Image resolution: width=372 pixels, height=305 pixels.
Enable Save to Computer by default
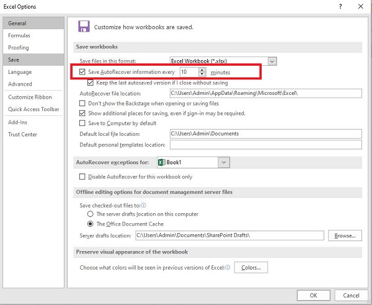[82, 123]
